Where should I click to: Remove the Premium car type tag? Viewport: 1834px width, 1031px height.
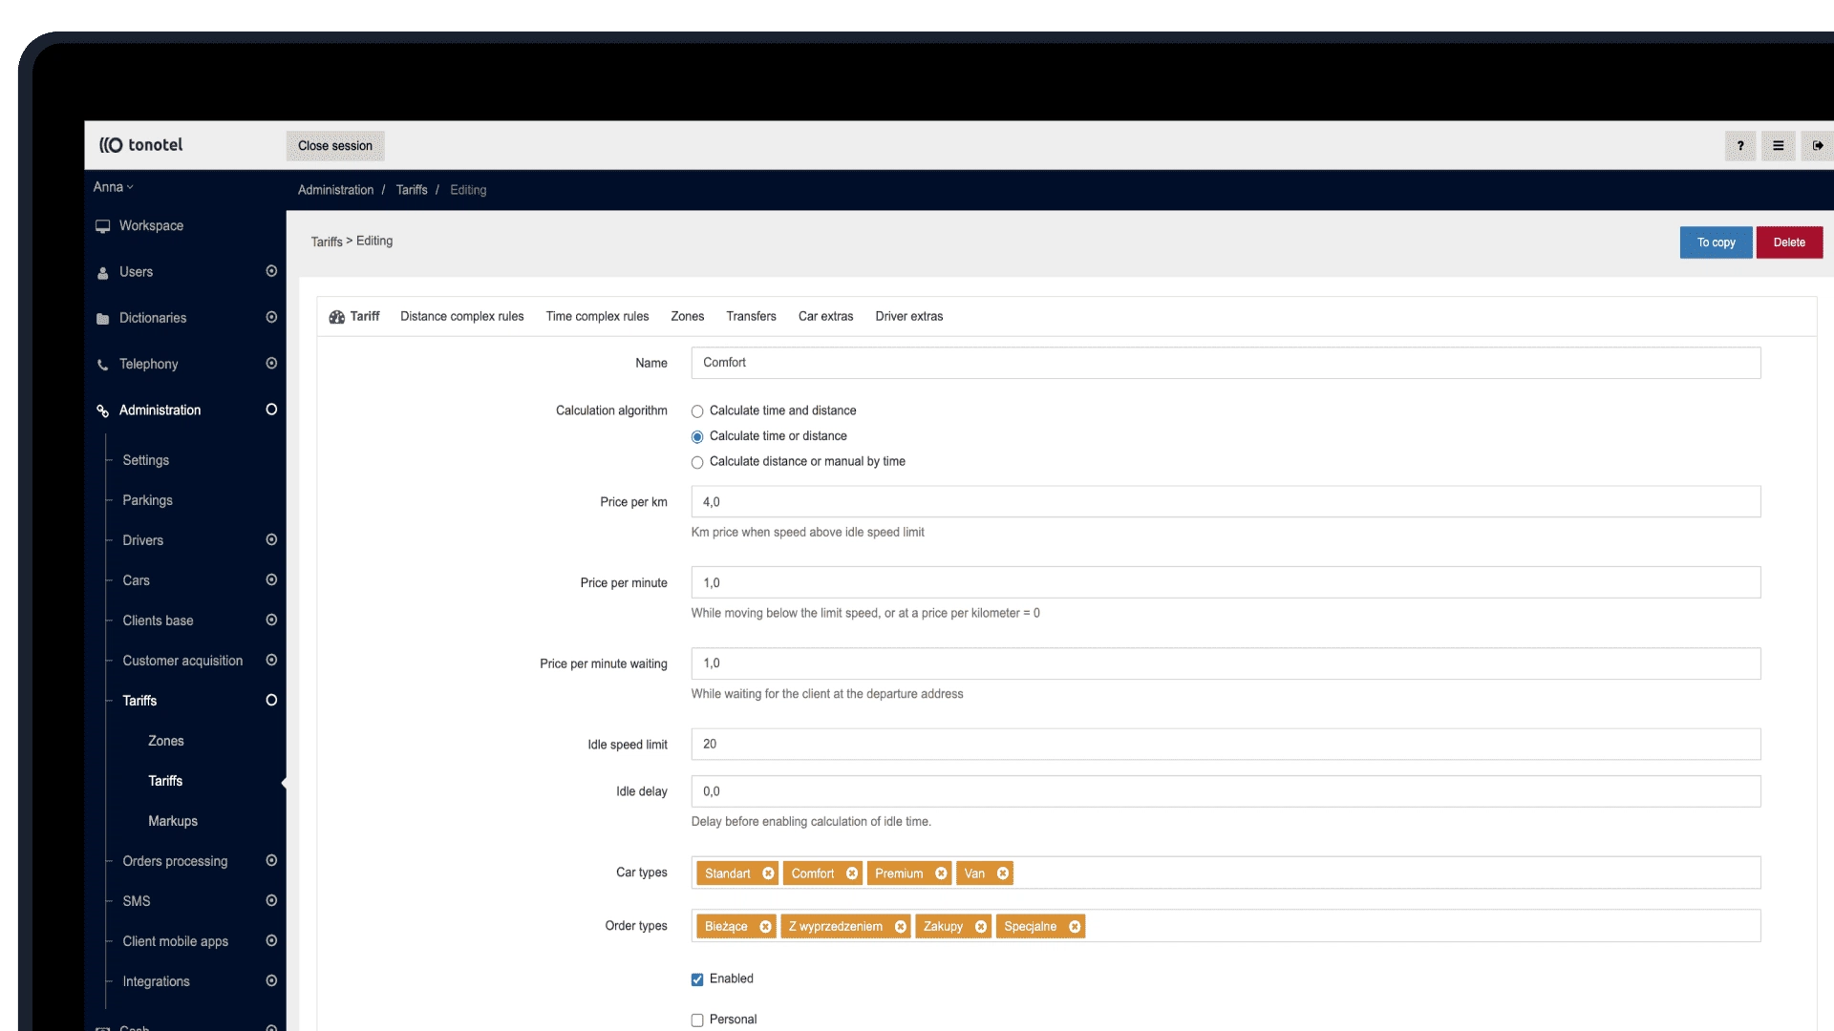click(x=941, y=873)
